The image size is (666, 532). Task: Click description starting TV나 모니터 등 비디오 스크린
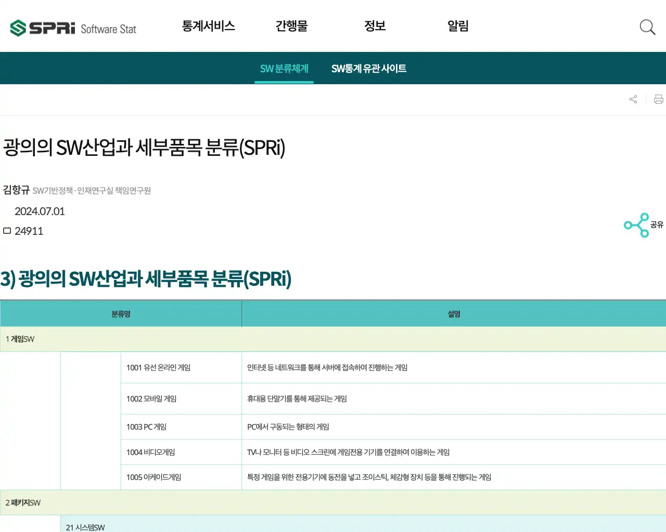pyautogui.click(x=349, y=453)
